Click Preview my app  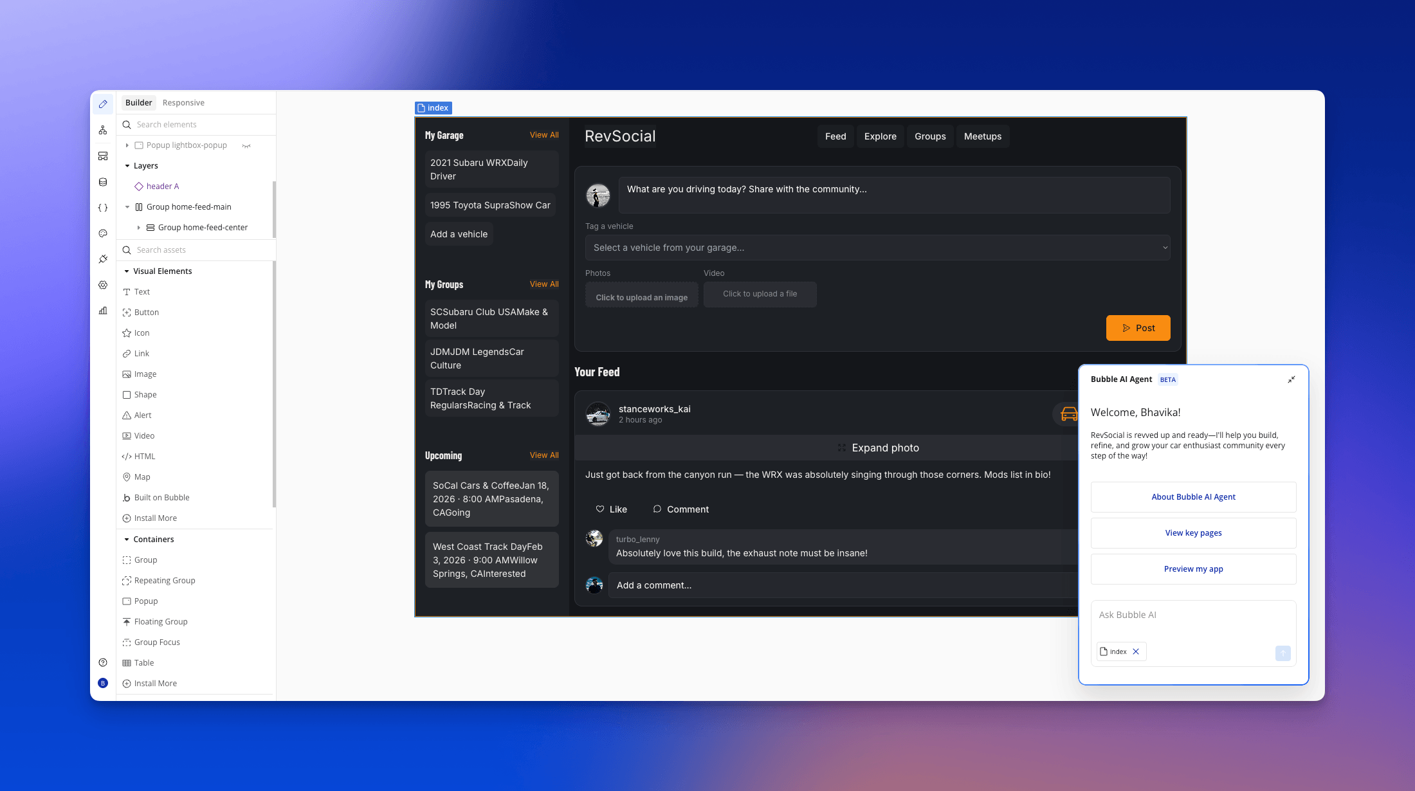pos(1193,569)
